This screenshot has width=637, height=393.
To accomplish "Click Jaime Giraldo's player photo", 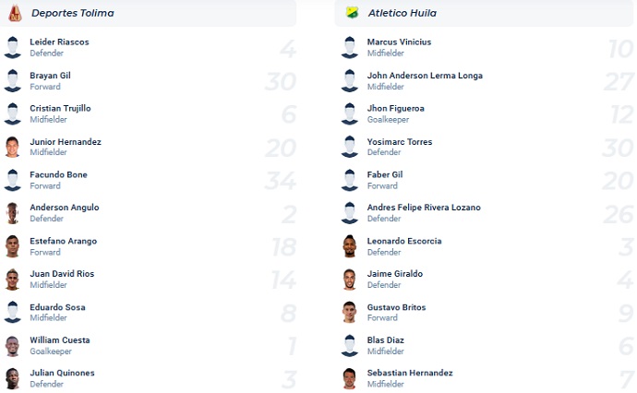I will [x=350, y=280].
